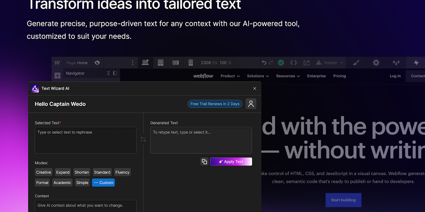425x212 pixels.
Task: Click inside the Selected Text field
Action: point(85,140)
